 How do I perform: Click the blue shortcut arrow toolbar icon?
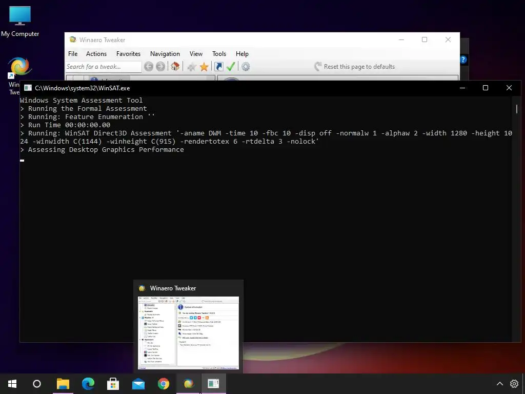[x=218, y=67]
